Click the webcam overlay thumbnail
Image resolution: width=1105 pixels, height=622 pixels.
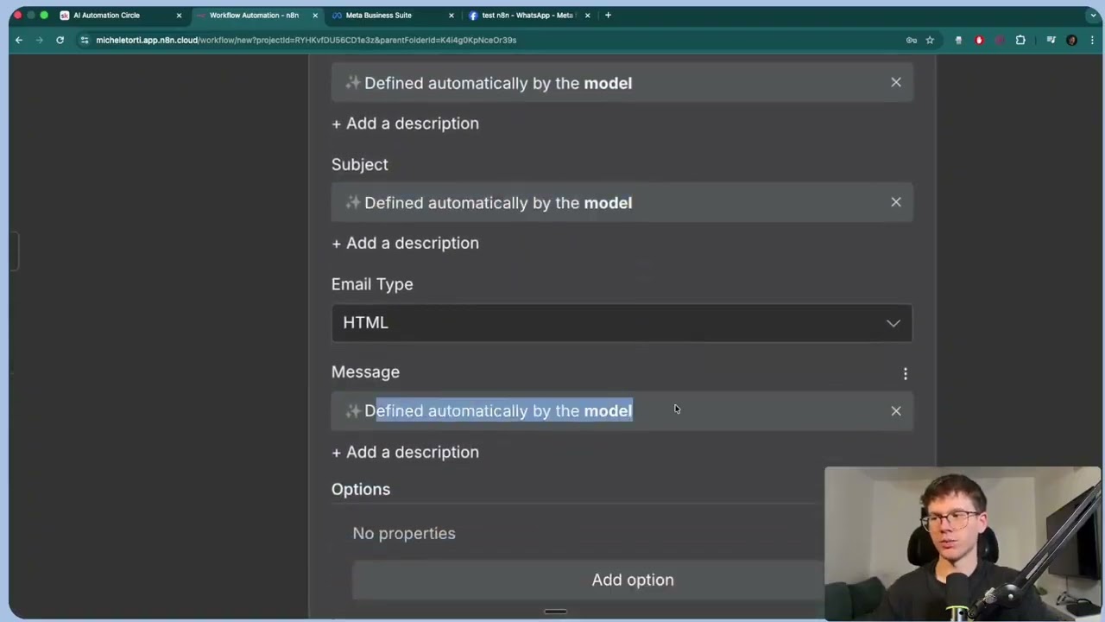(963, 543)
